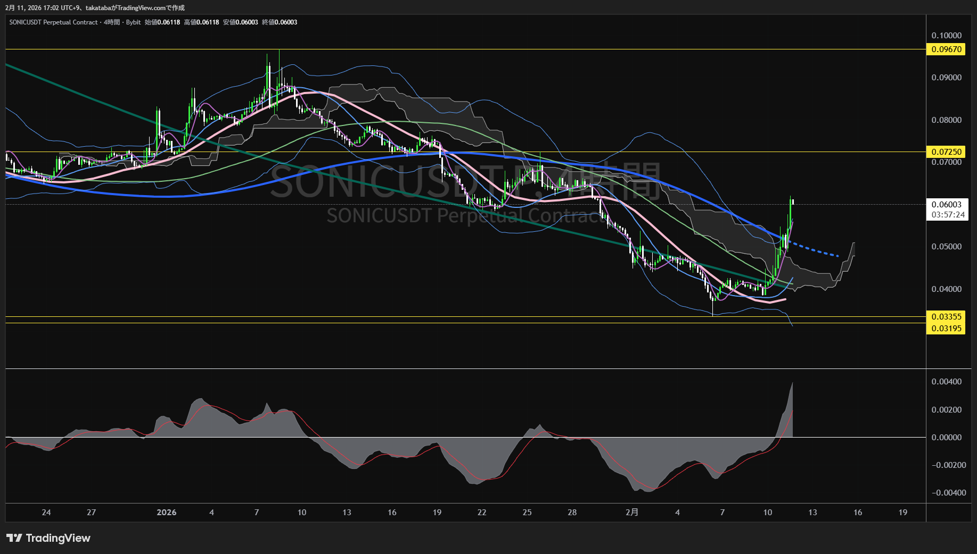Click the date 19 at far right axis
Image resolution: width=977 pixels, height=554 pixels.
click(x=902, y=513)
